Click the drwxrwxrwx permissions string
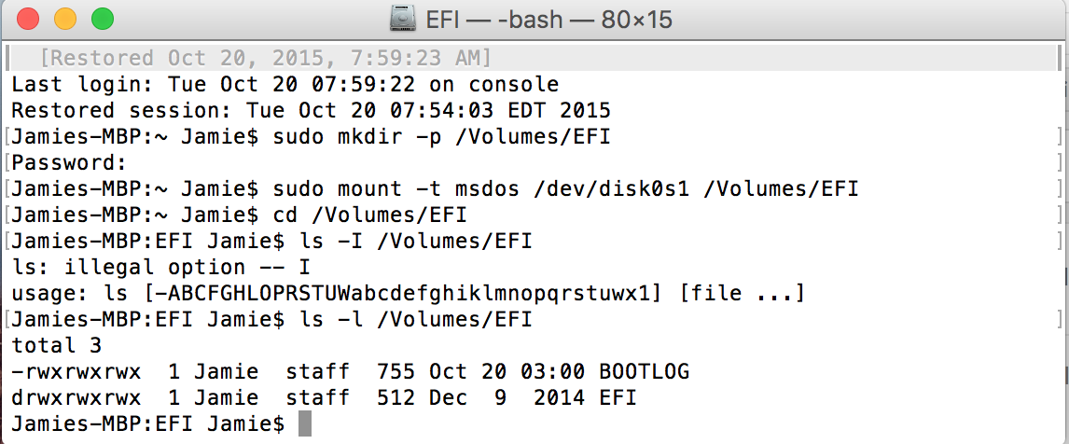The image size is (1069, 444). (x=76, y=397)
